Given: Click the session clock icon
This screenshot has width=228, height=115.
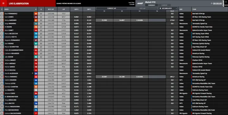Looking at the screenshot, I should coord(212,3).
